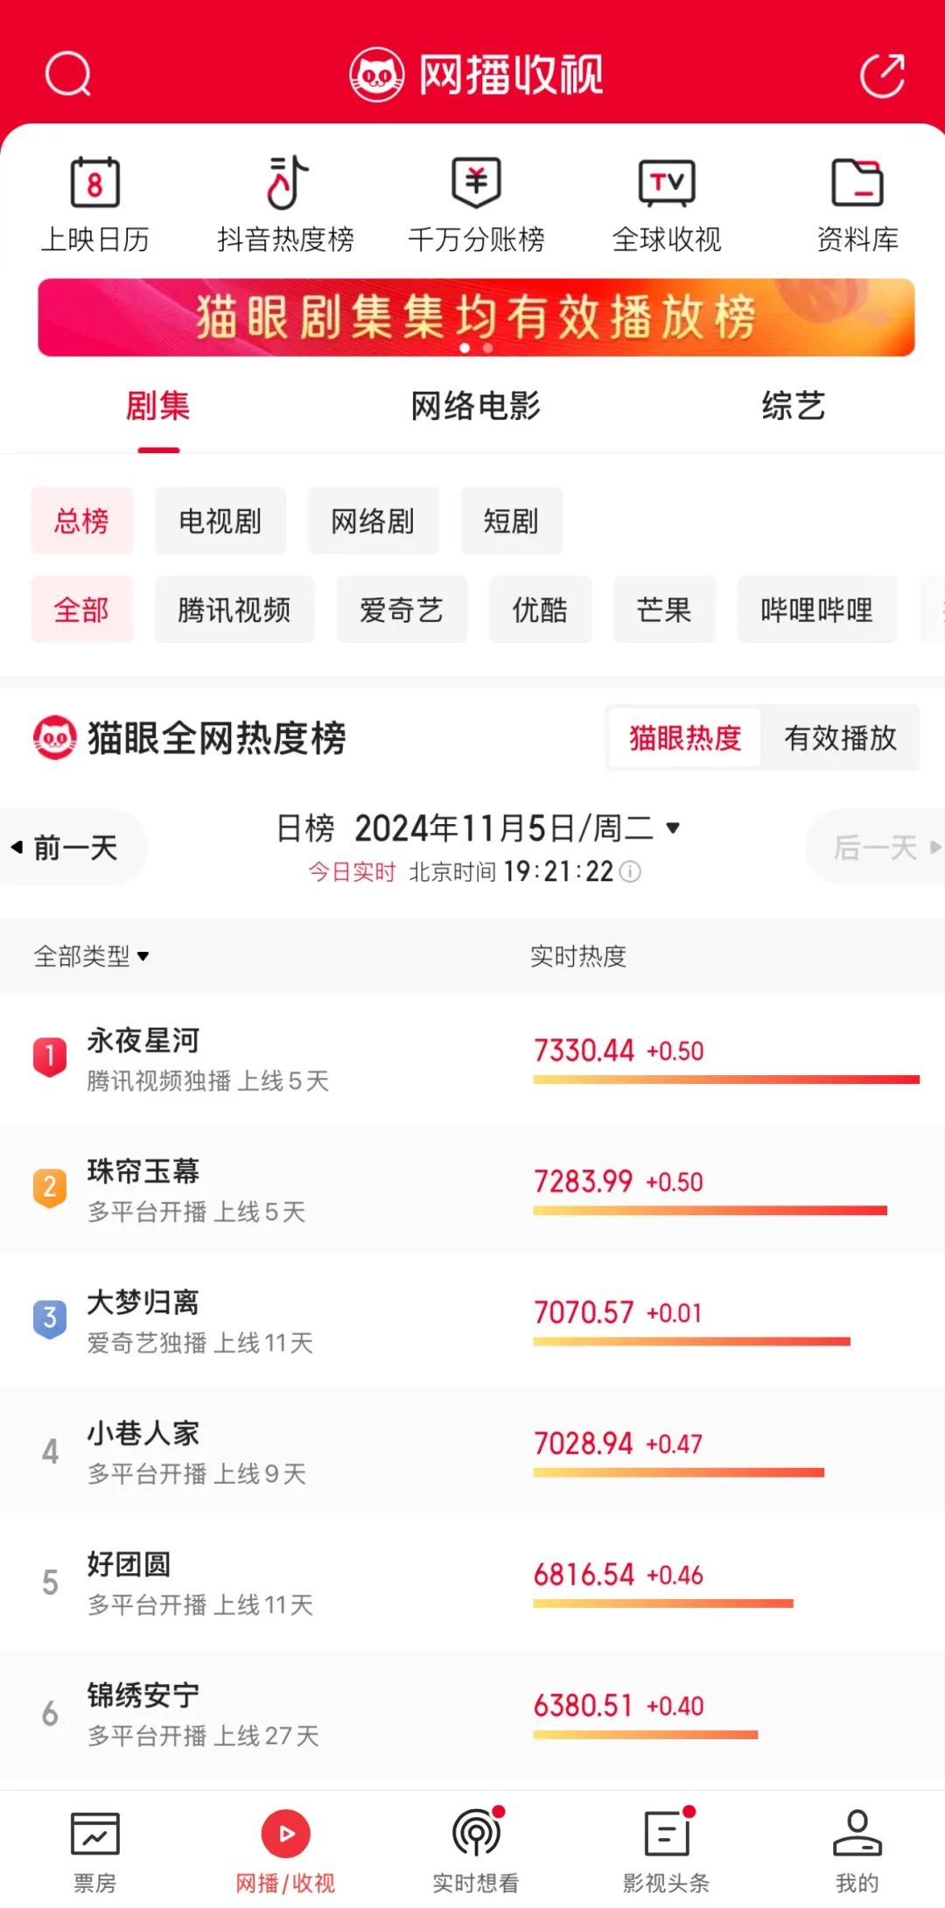Tap the 猫眼剧集集均有效播放榜 banner
Screen dimensions: 945x1908
click(x=476, y=317)
